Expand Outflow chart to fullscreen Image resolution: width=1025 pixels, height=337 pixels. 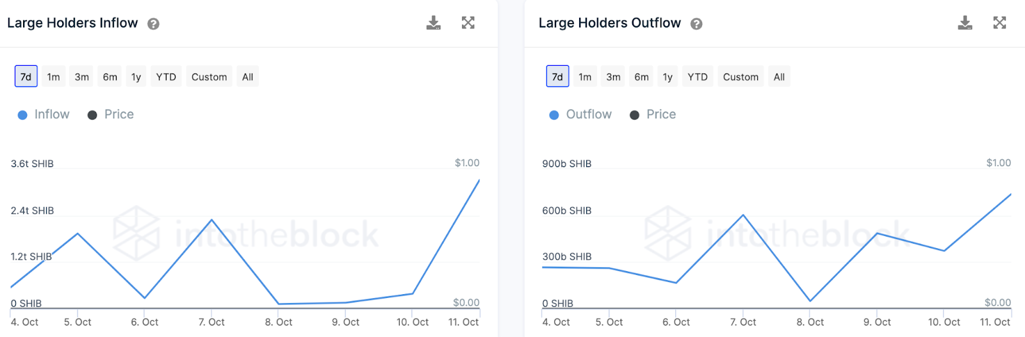999,23
